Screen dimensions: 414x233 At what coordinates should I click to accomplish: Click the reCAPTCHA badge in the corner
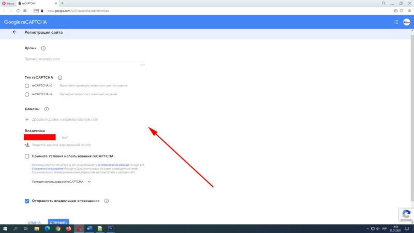(406, 215)
